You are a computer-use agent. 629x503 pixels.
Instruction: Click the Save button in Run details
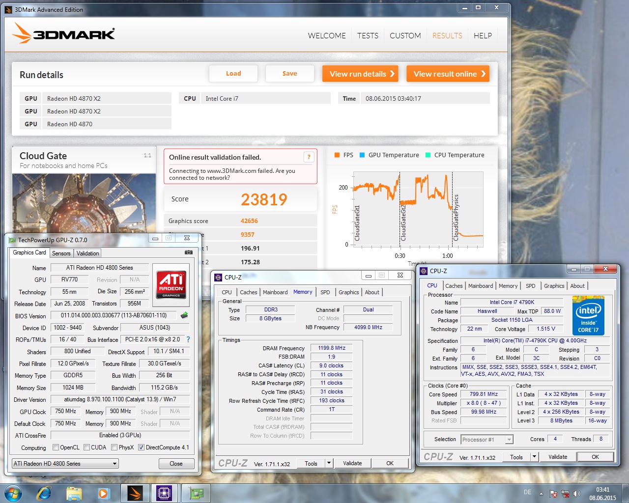[x=290, y=74]
